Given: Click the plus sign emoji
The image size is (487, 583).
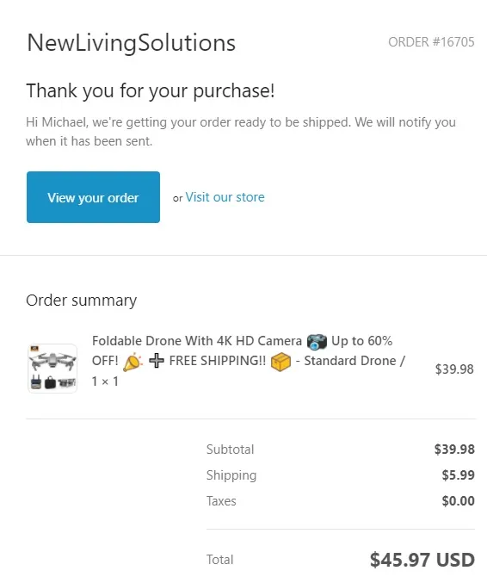Looking at the screenshot, I should (x=157, y=361).
